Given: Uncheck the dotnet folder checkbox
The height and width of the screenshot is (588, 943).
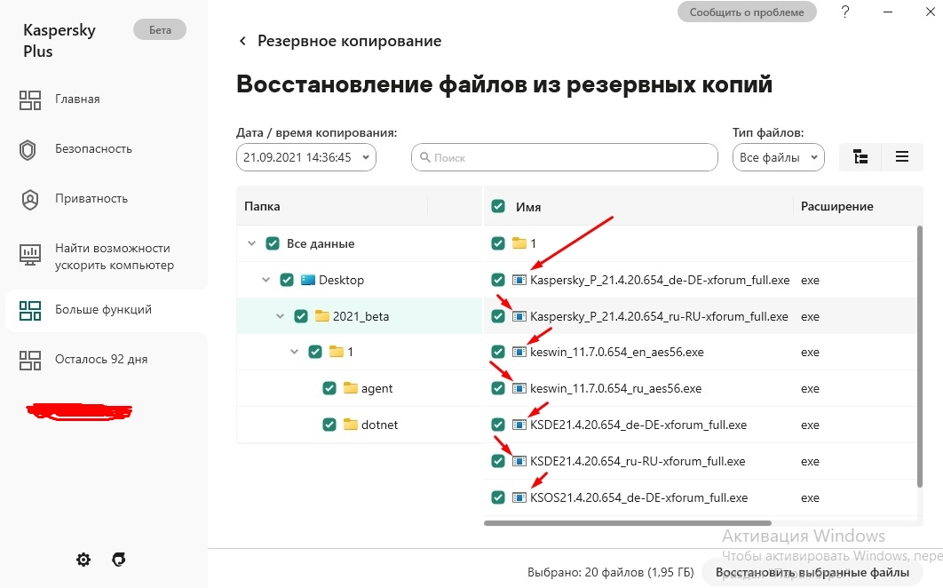Looking at the screenshot, I should (329, 425).
